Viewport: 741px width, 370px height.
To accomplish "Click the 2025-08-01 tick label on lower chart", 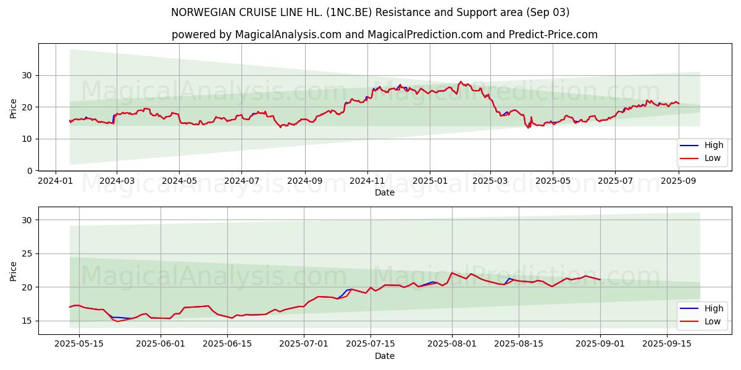I will [x=452, y=345].
